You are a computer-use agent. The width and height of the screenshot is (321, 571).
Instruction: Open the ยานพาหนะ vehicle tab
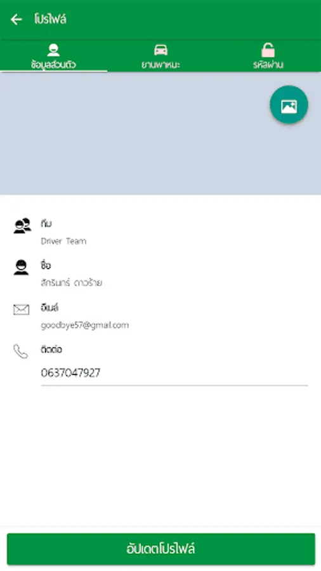coord(160,56)
